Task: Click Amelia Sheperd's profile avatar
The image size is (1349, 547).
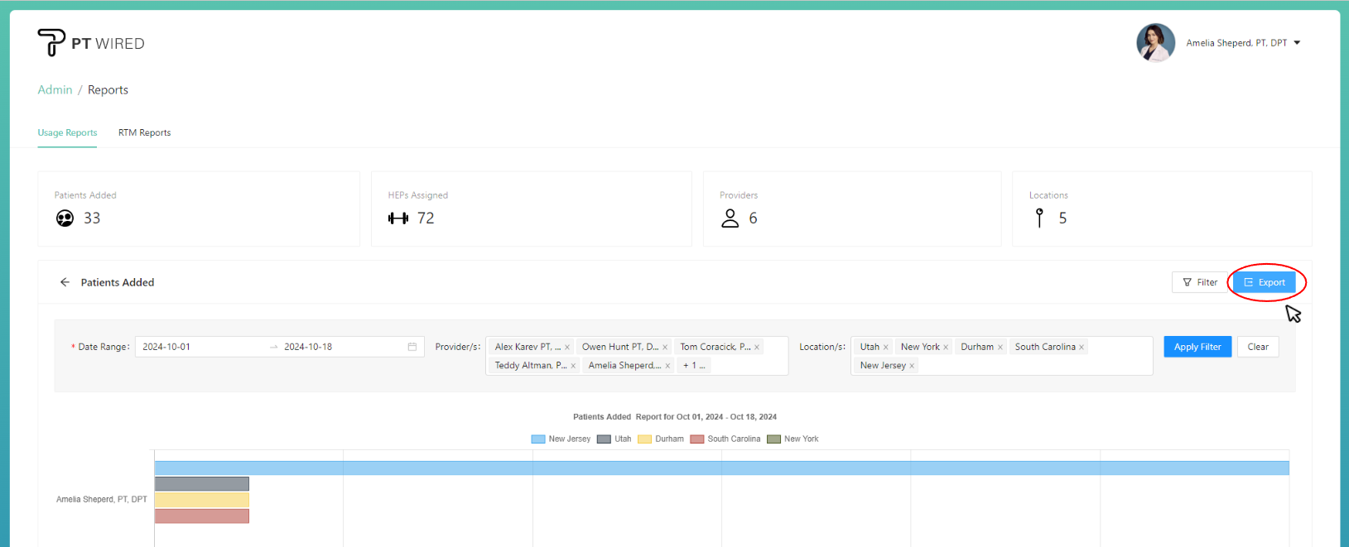Action: [x=1155, y=43]
